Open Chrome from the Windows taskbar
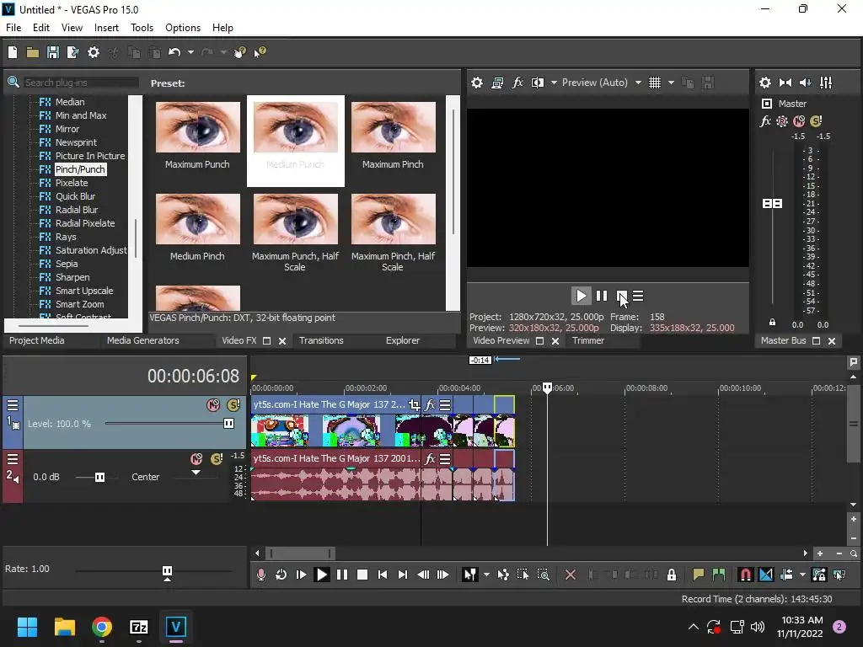Viewport: 863px width, 647px height. coord(102,627)
